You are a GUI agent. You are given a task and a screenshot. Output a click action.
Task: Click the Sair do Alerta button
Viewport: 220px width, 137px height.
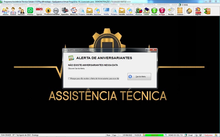coord(139,76)
